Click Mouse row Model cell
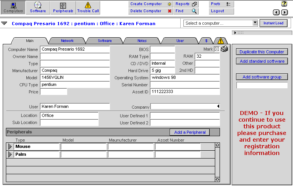 (84, 147)
